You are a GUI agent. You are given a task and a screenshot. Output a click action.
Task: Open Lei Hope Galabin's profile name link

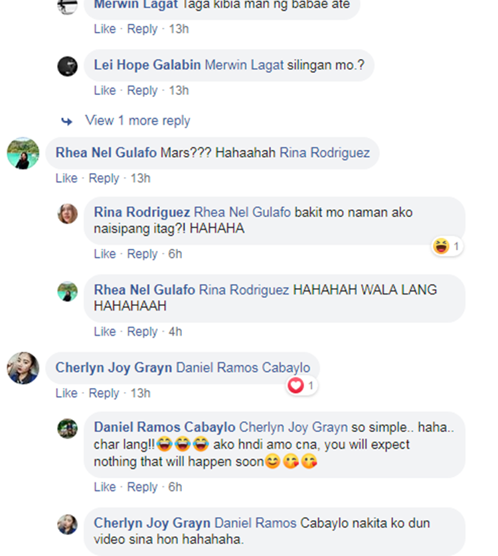pyautogui.click(x=147, y=65)
